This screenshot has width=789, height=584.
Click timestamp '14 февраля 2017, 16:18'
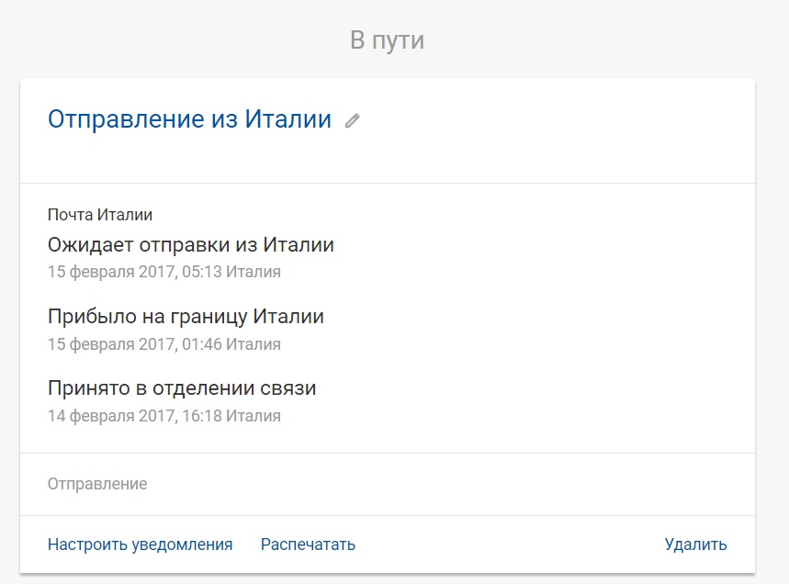pyautogui.click(x=134, y=416)
